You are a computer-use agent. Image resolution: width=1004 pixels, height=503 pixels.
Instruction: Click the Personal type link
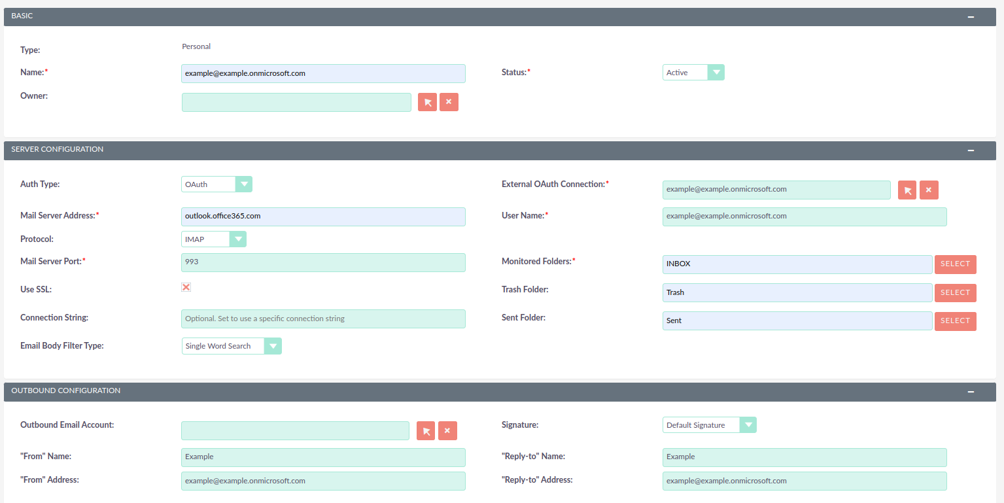click(196, 46)
